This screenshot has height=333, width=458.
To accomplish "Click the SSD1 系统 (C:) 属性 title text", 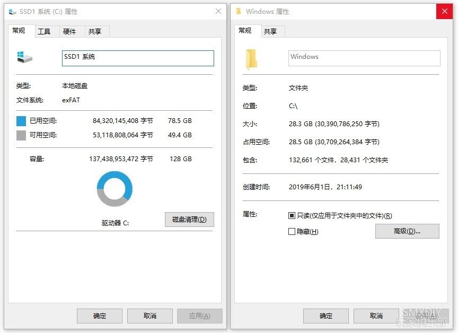I will (x=48, y=11).
